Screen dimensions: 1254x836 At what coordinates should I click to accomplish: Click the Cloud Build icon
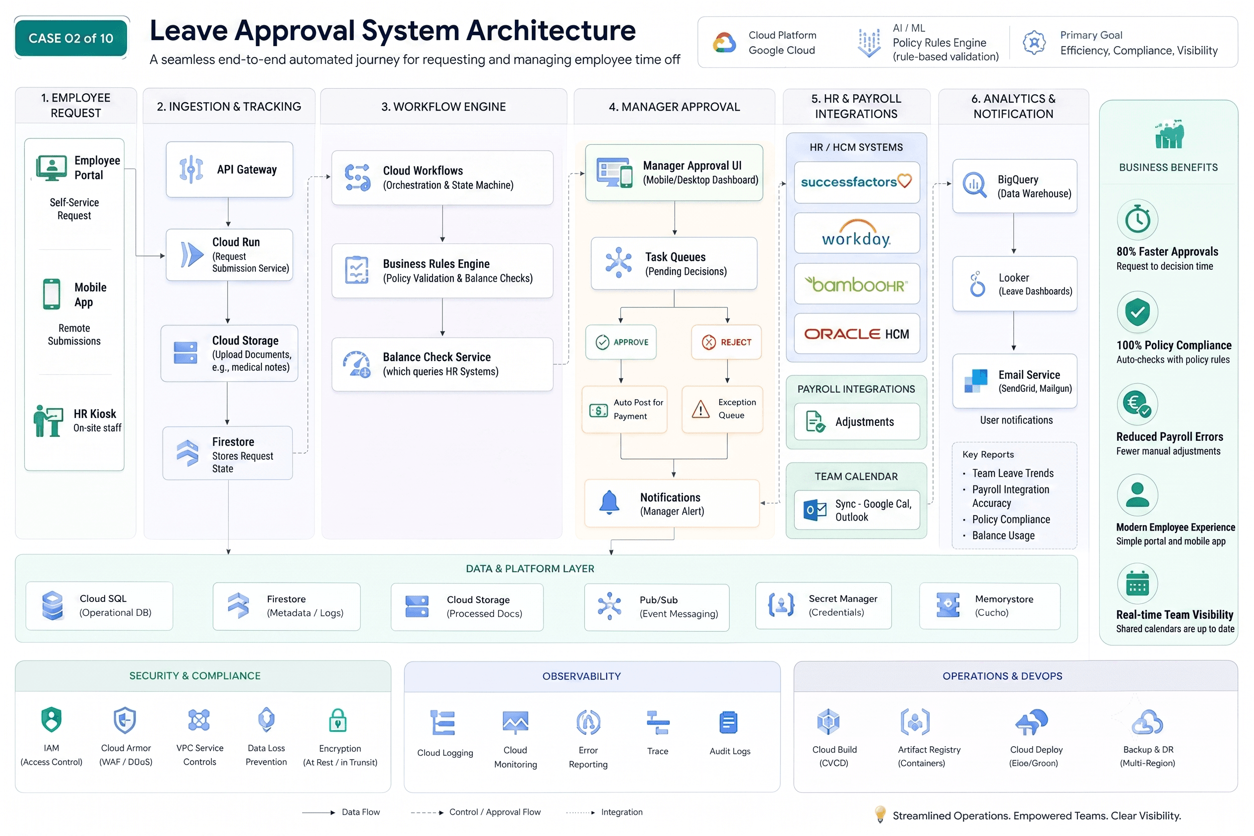[828, 722]
